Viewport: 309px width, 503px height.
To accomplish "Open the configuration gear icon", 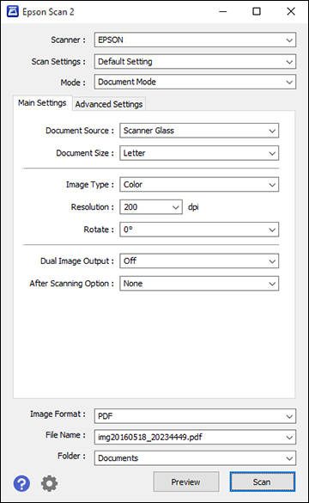I will tap(49, 483).
